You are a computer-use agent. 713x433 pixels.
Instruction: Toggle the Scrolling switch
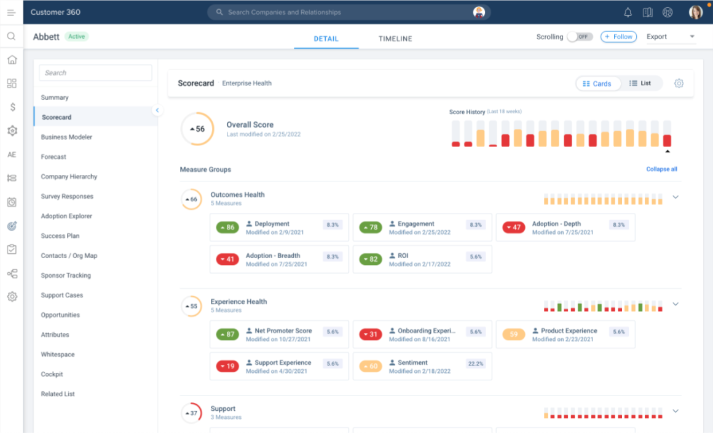580,37
